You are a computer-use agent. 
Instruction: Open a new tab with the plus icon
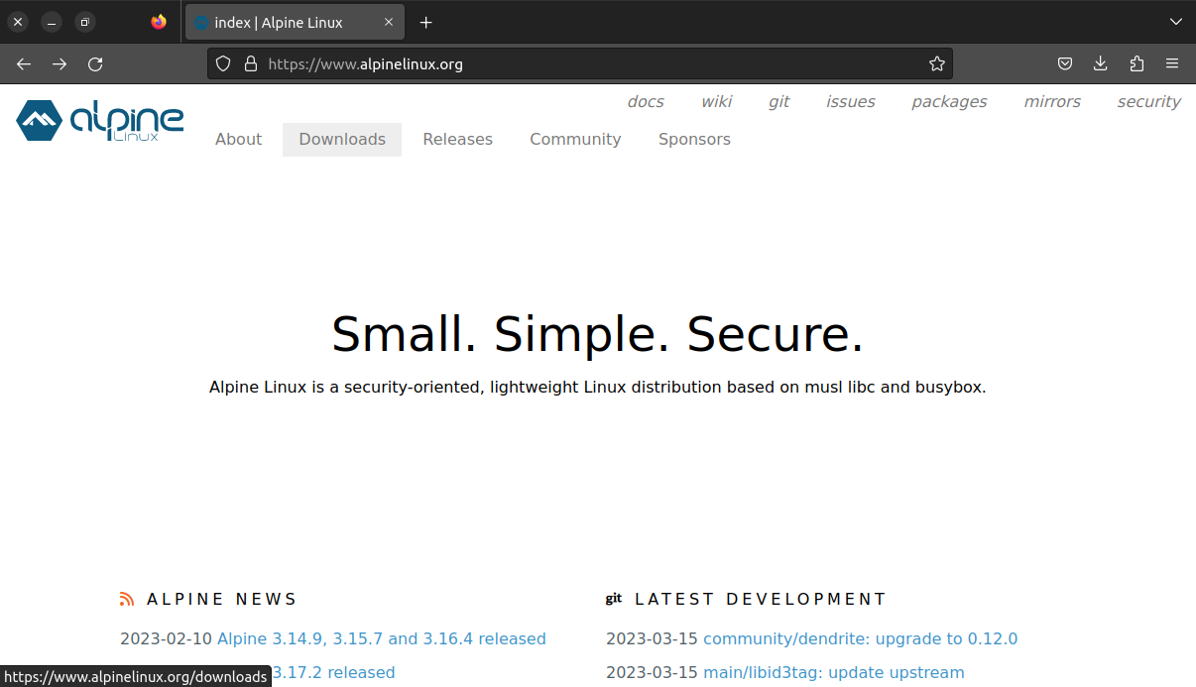[425, 22]
